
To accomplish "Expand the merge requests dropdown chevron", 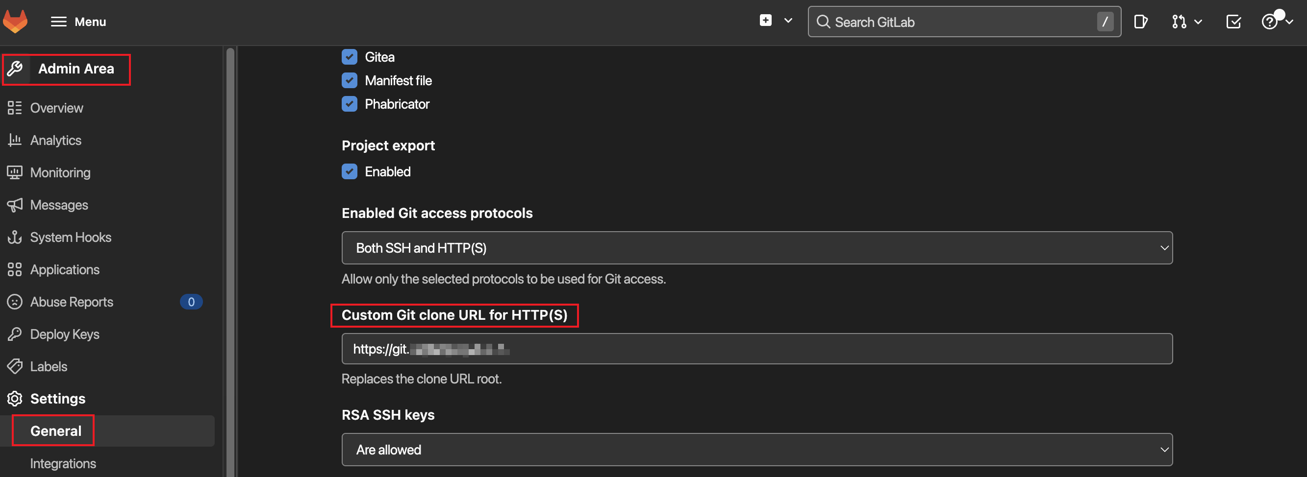I will point(1198,22).
